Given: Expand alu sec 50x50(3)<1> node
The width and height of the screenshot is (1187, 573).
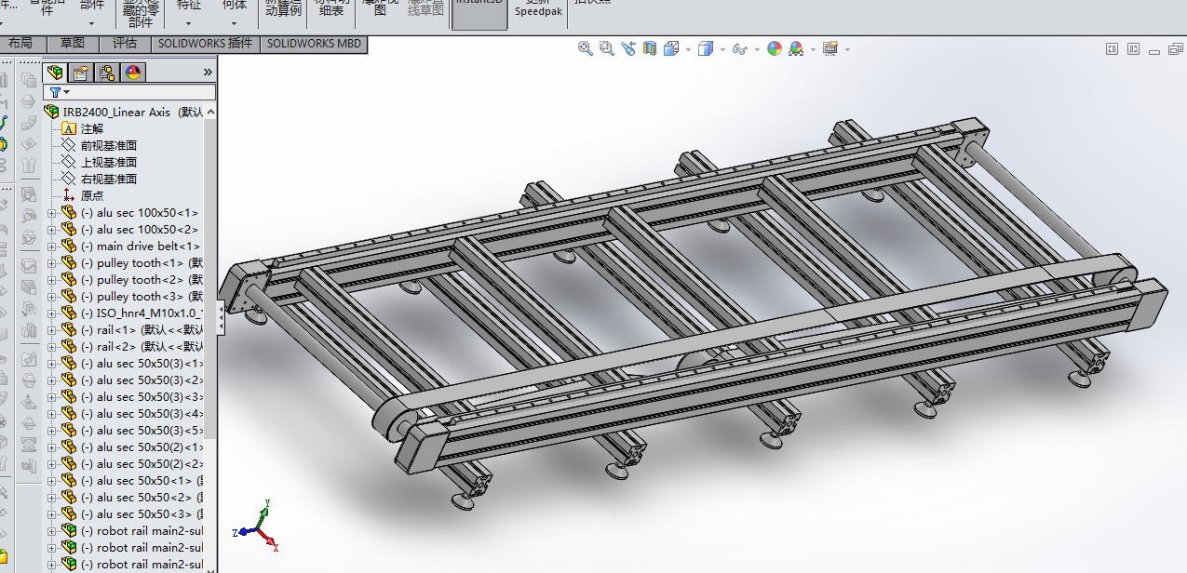Looking at the screenshot, I should [52, 364].
